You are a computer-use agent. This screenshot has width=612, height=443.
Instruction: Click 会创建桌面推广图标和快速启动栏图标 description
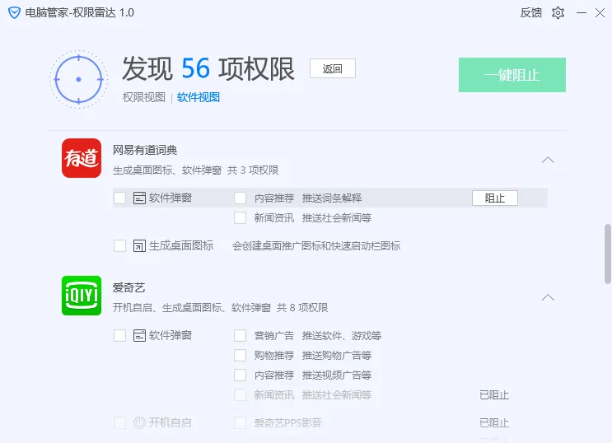316,246
